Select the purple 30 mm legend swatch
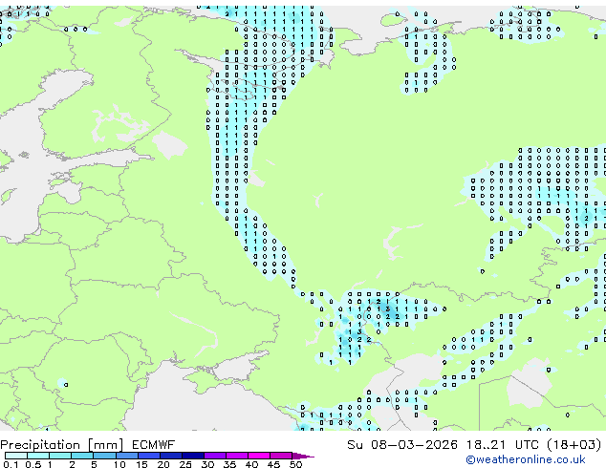This screenshot has height=468, width=606. tap(215, 456)
